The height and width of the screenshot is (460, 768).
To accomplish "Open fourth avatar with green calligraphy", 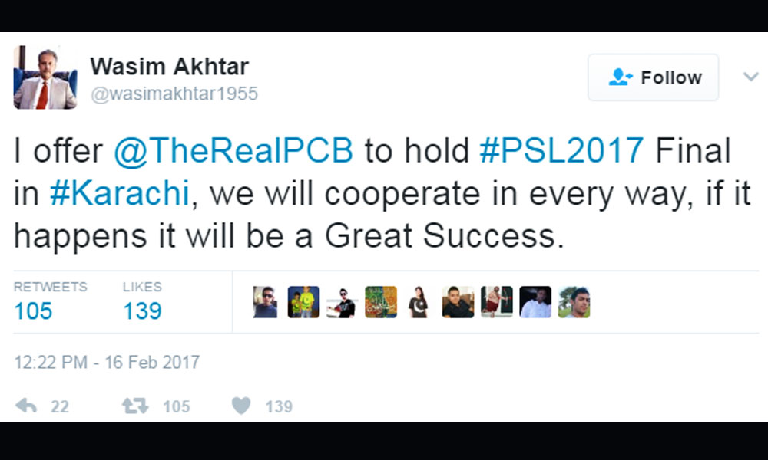I will pos(381,302).
